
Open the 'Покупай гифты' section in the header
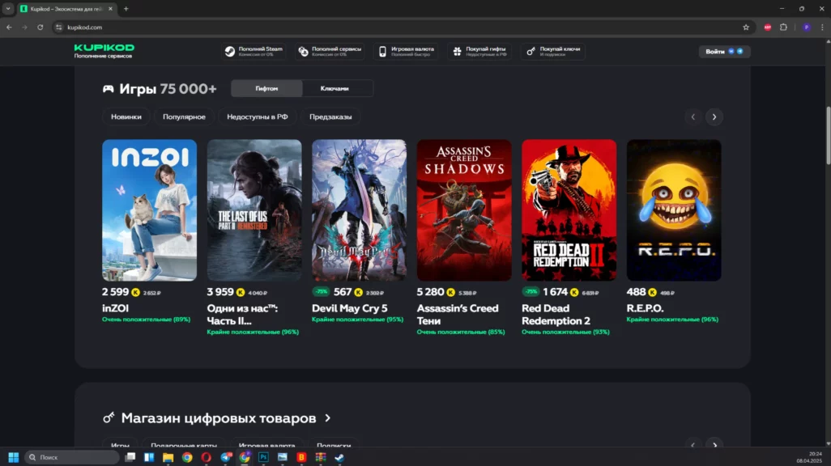[480, 51]
